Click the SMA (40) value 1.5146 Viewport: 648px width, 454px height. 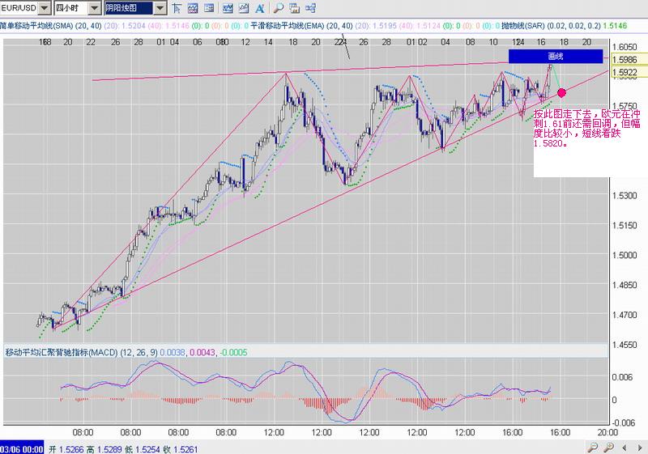pos(177,26)
